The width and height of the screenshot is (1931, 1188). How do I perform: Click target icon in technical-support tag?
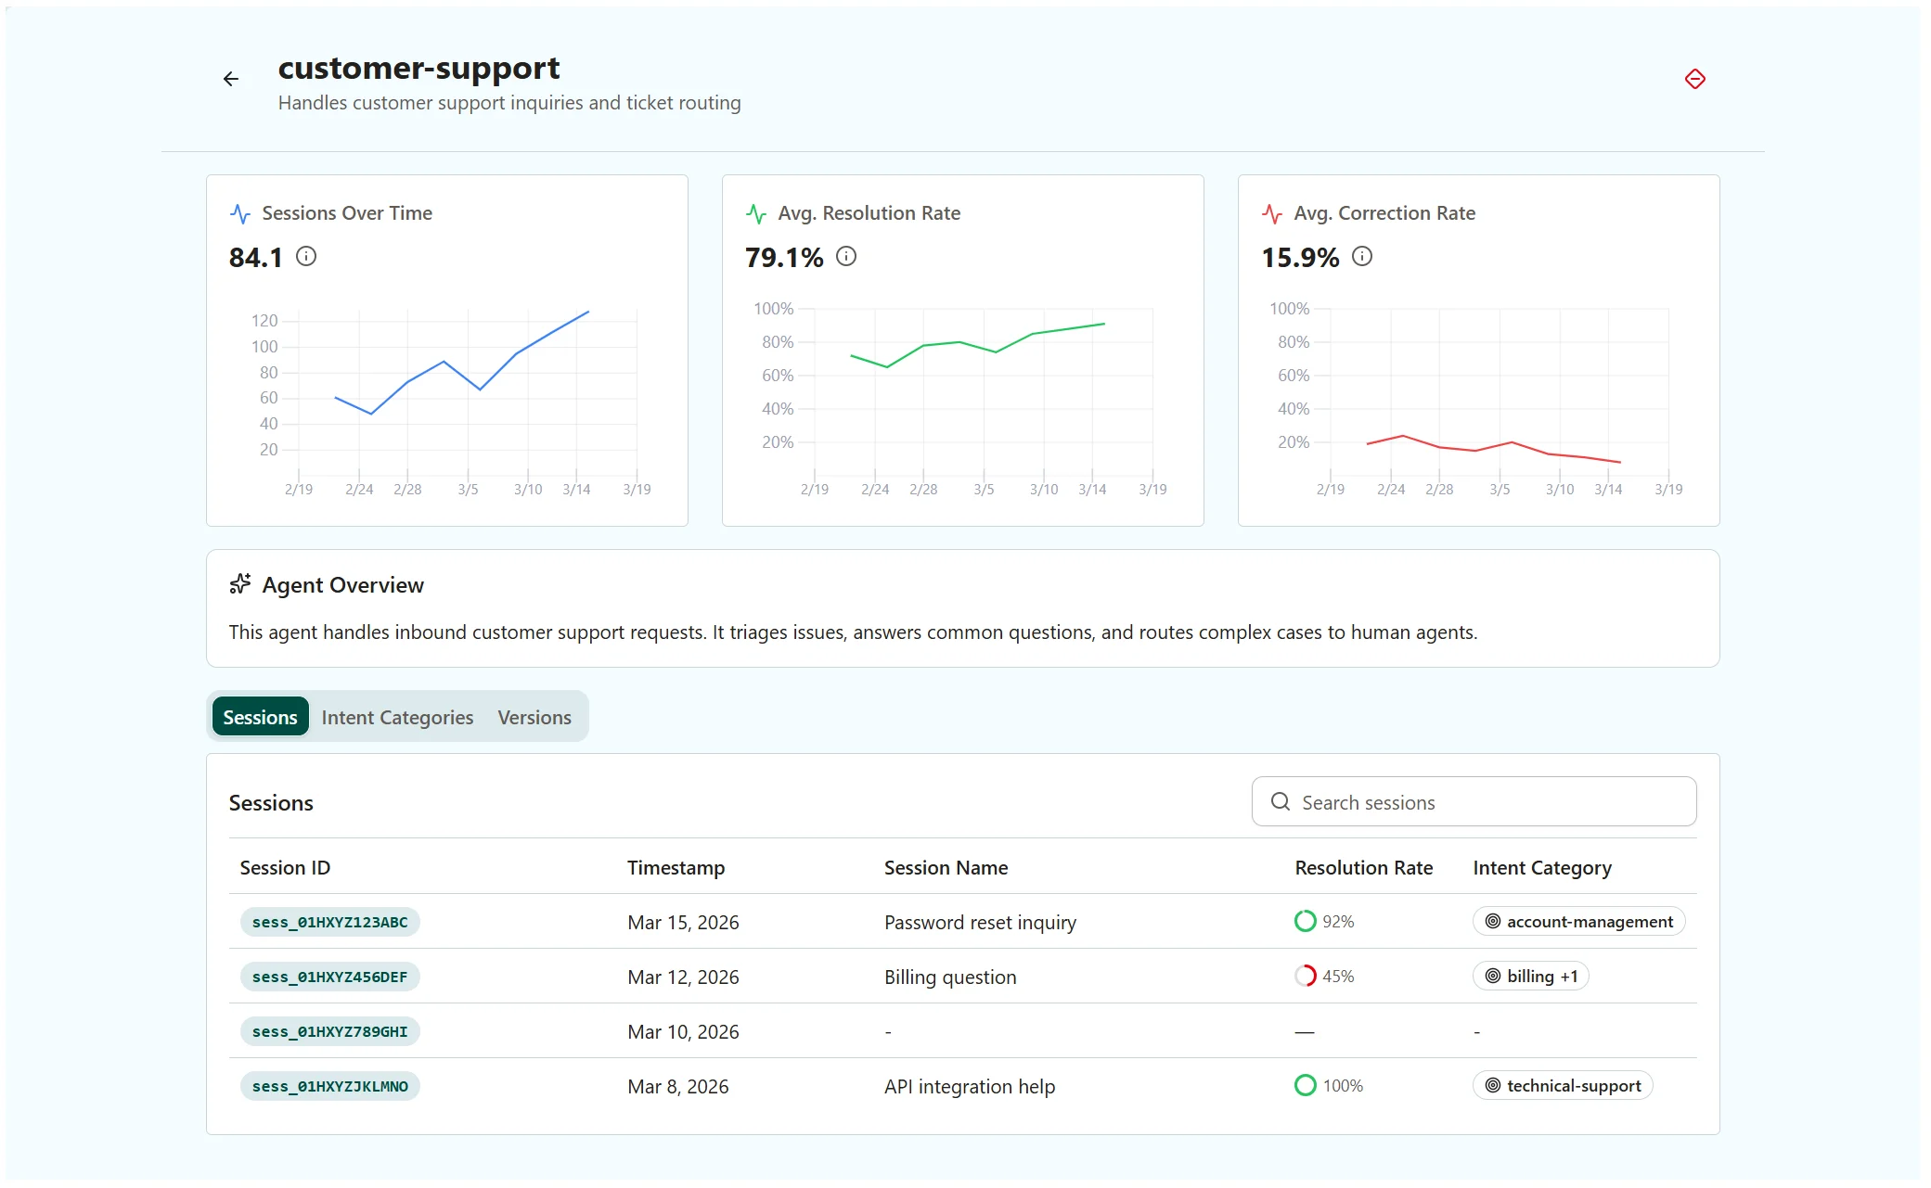click(x=1493, y=1085)
